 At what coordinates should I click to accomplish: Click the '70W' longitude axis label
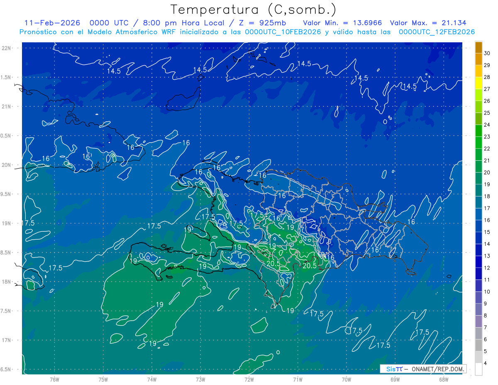(347, 380)
